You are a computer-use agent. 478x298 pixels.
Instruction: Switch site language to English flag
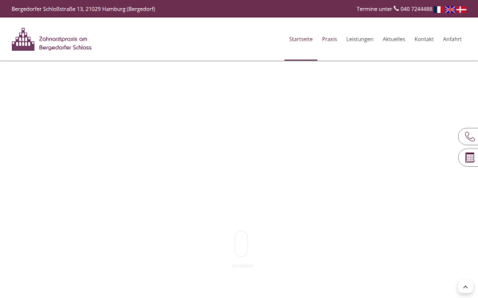coord(450,10)
